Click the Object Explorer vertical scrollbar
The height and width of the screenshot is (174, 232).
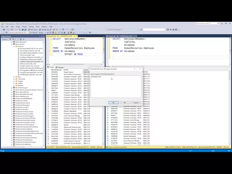[x=44, y=93]
